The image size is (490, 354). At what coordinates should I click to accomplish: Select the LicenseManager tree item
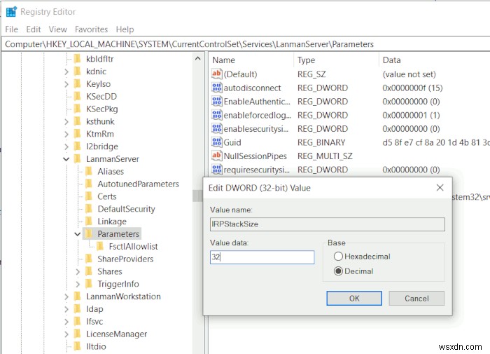pyautogui.click(x=117, y=334)
